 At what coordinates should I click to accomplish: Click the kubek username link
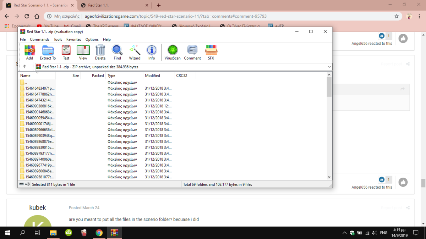tap(37, 208)
